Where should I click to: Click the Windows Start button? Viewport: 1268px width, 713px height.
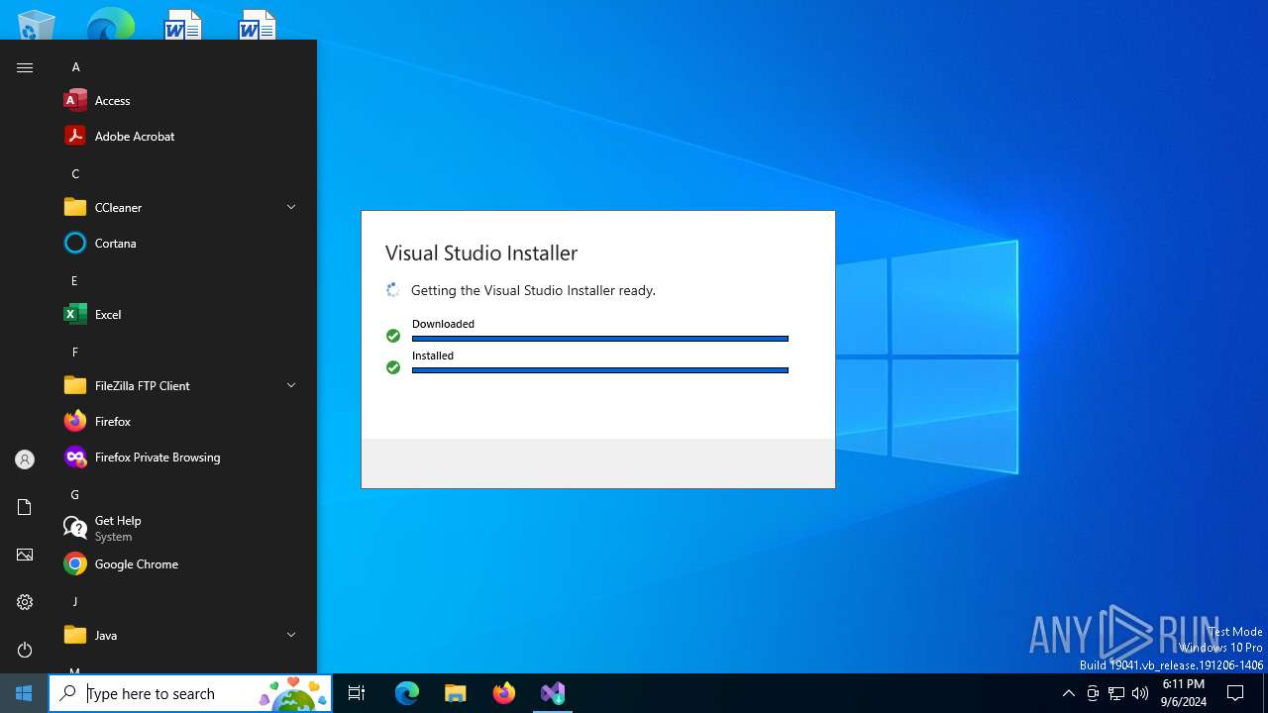tap(24, 693)
